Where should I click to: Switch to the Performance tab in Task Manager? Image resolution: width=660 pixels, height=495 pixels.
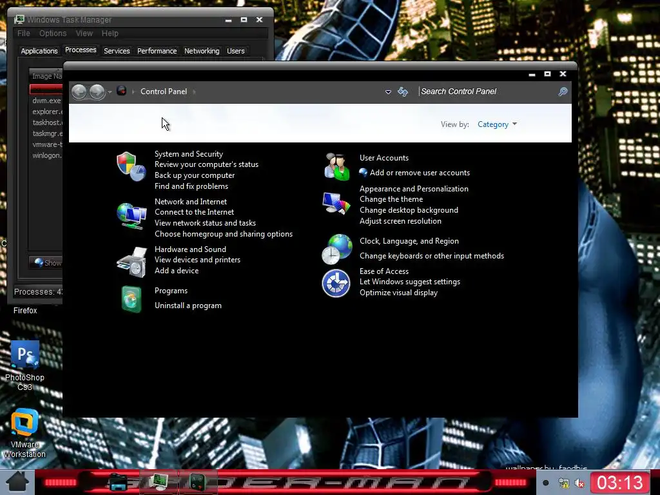coord(157,51)
